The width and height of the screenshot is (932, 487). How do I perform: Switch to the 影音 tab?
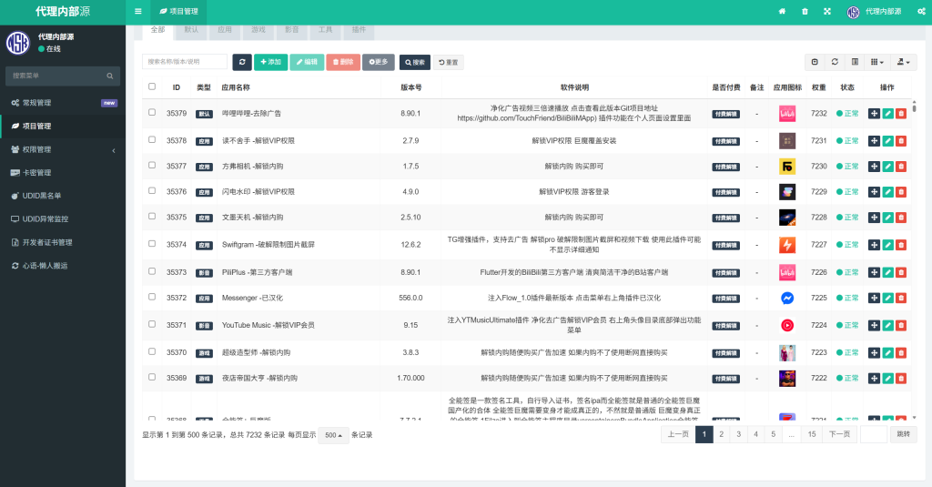click(292, 30)
